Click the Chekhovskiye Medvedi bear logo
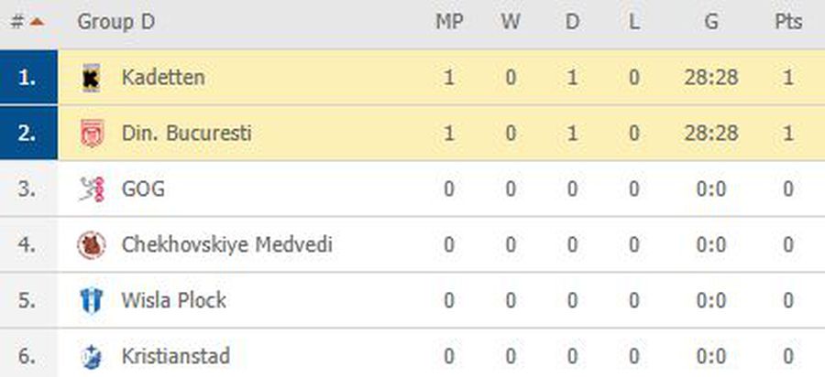Screen dimensions: 825x377 (x=92, y=244)
